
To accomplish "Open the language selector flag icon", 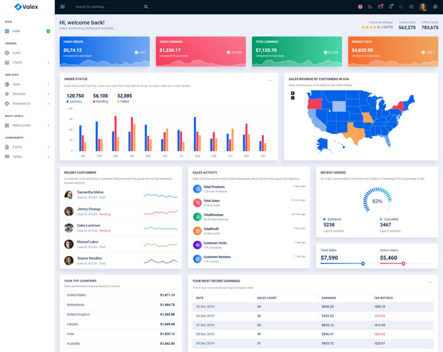I will coord(360,7).
